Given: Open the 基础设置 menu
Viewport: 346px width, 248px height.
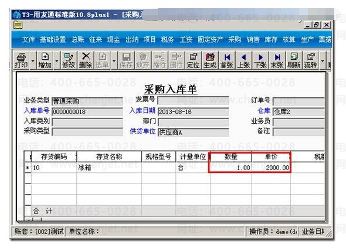Looking at the screenshot, I should 53,39.
